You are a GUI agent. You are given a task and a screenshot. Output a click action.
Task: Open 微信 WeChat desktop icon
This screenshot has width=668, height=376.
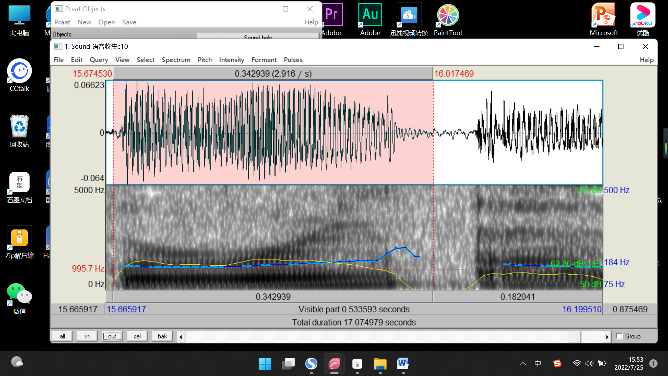point(19,298)
